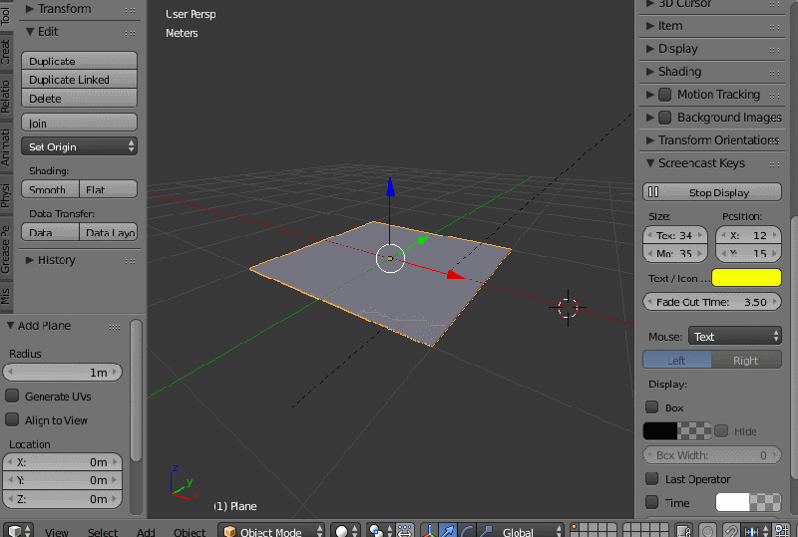Click the Delete button

(x=80, y=99)
